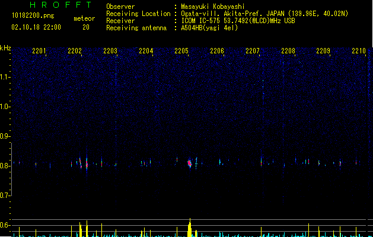Click the 0.7 kHz axis label
The height and width of the screenshot is (237, 373).
coord(5,196)
